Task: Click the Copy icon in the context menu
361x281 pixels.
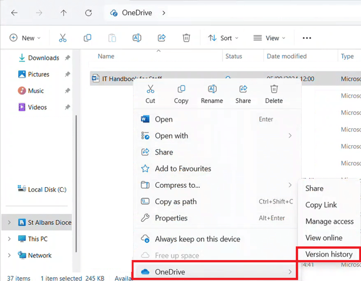Action: (181, 90)
